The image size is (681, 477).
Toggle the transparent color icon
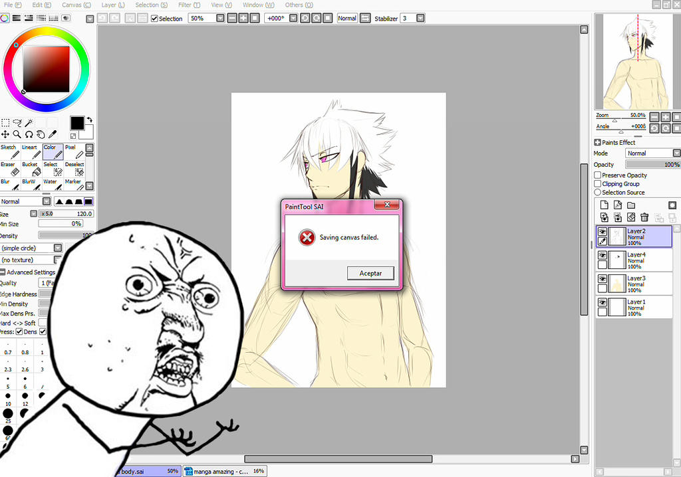tap(73, 136)
